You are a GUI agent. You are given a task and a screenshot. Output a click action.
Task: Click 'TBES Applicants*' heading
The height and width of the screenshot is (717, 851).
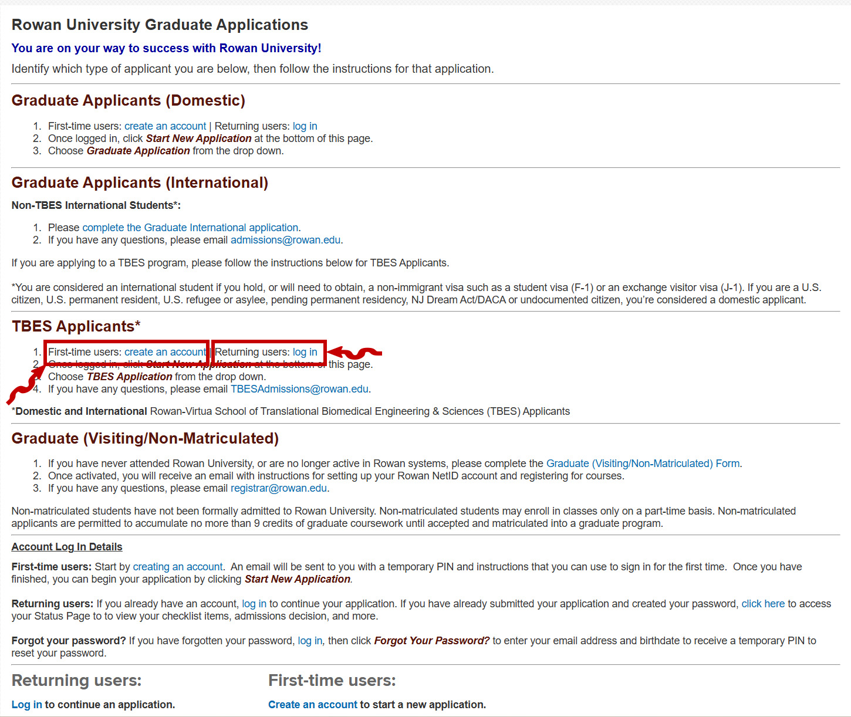pos(76,326)
